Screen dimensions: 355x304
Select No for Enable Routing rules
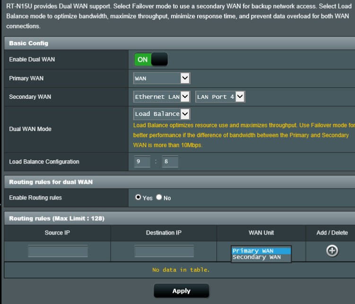pyautogui.click(x=159, y=197)
